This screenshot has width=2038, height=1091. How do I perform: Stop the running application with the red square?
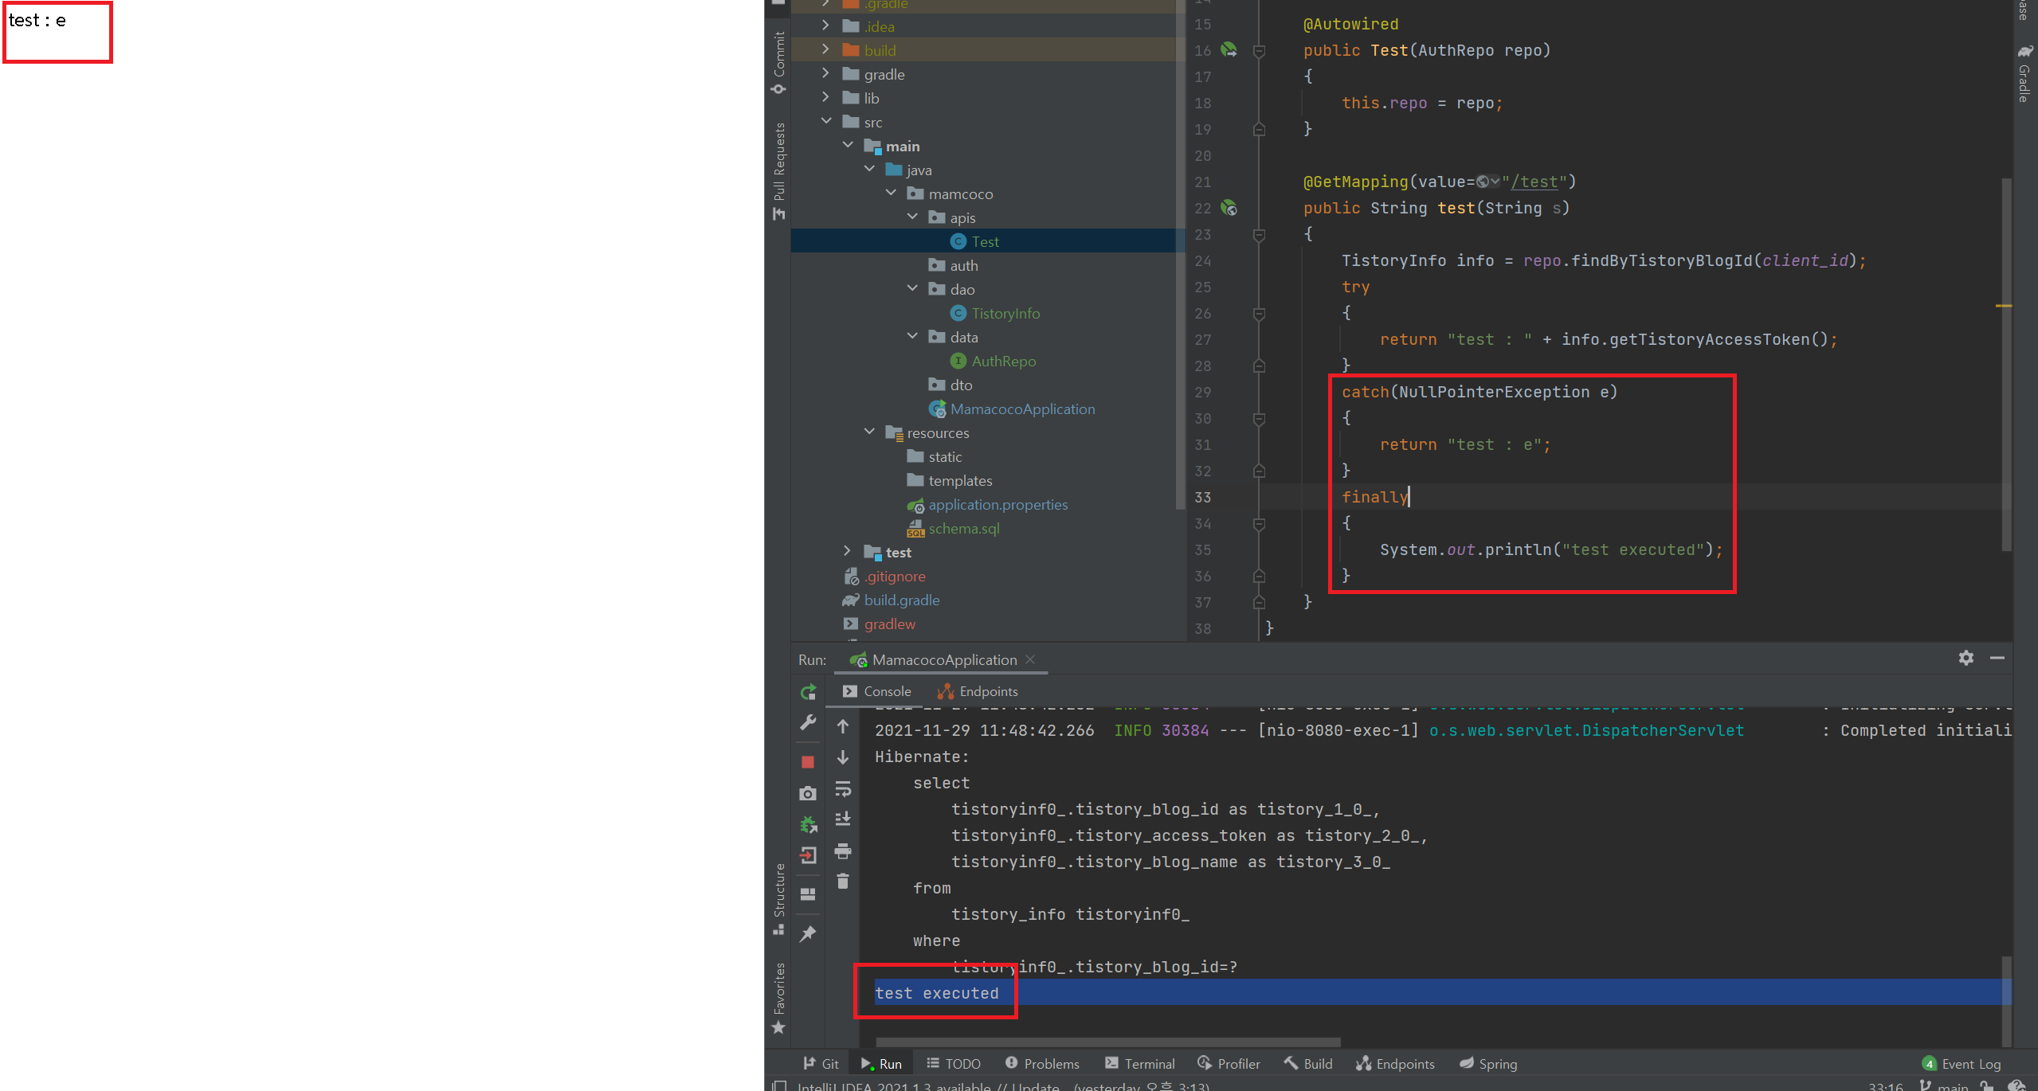click(x=808, y=762)
